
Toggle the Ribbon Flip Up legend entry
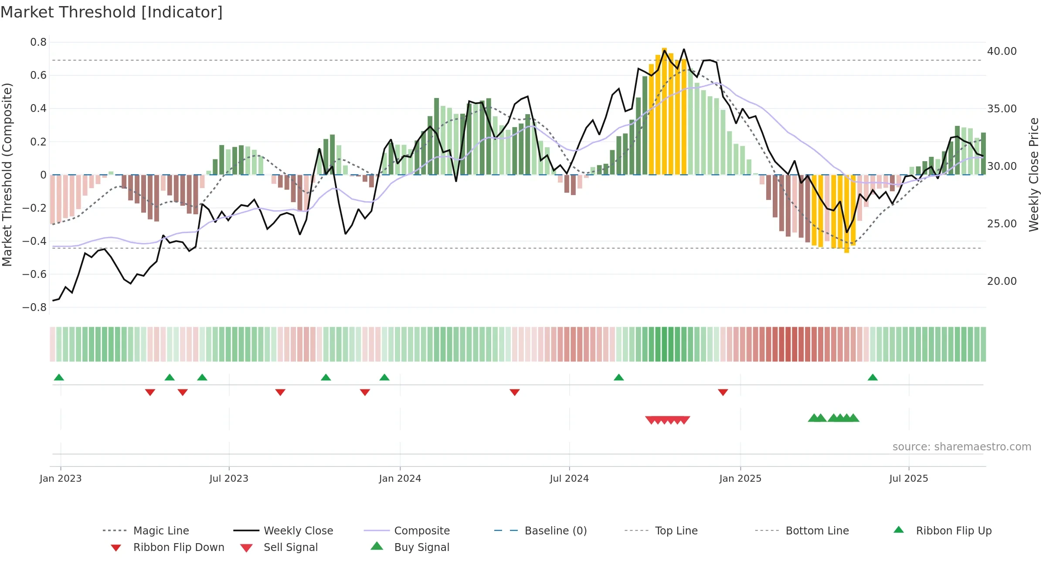942,531
